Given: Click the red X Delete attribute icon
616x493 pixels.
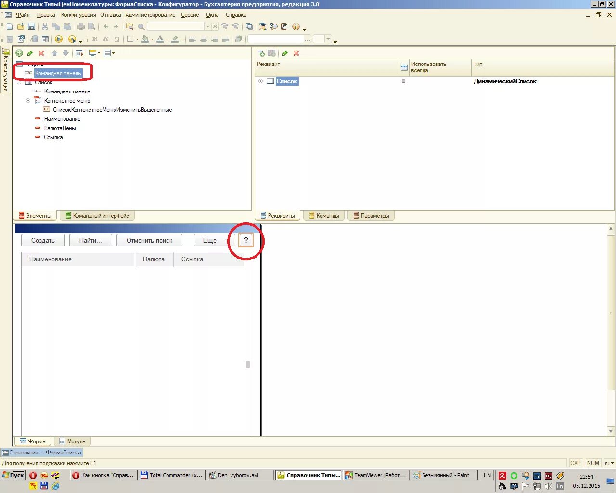Looking at the screenshot, I should pyautogui.click(x=296, y=53).
